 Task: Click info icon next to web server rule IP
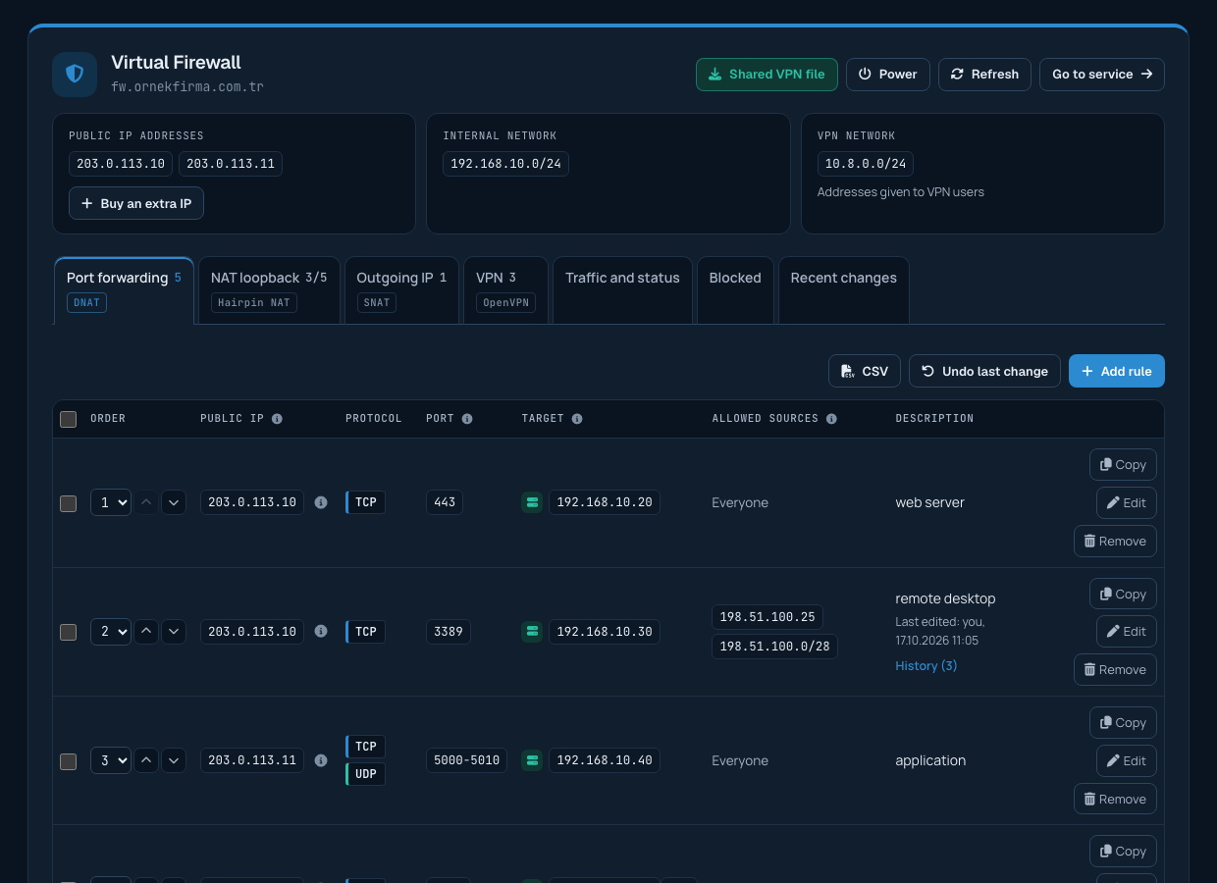321,502
